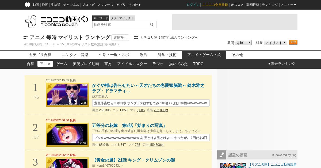The image size is (321, 168).
Task: Click megaphone ad icon on rank 1 thumbnail
Action: point(50,87)
